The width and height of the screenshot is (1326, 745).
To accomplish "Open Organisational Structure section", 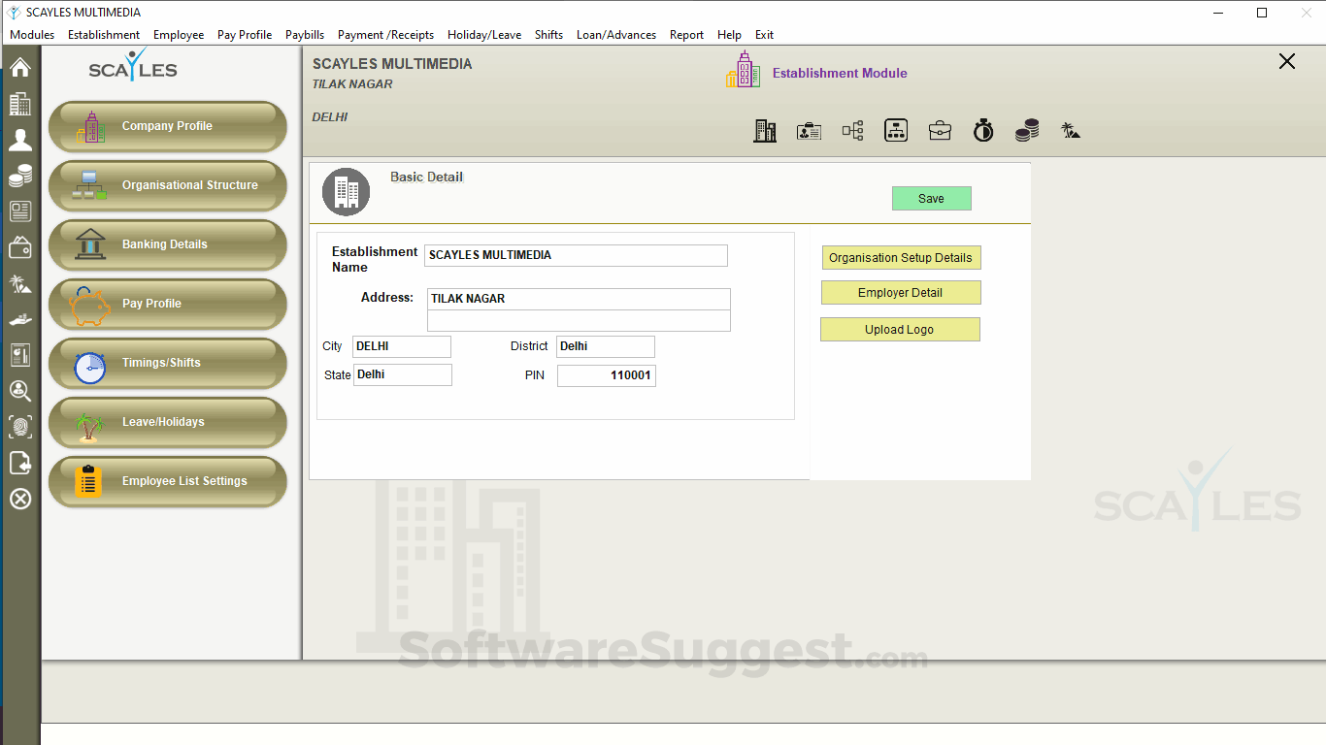I will click(168, 185).
